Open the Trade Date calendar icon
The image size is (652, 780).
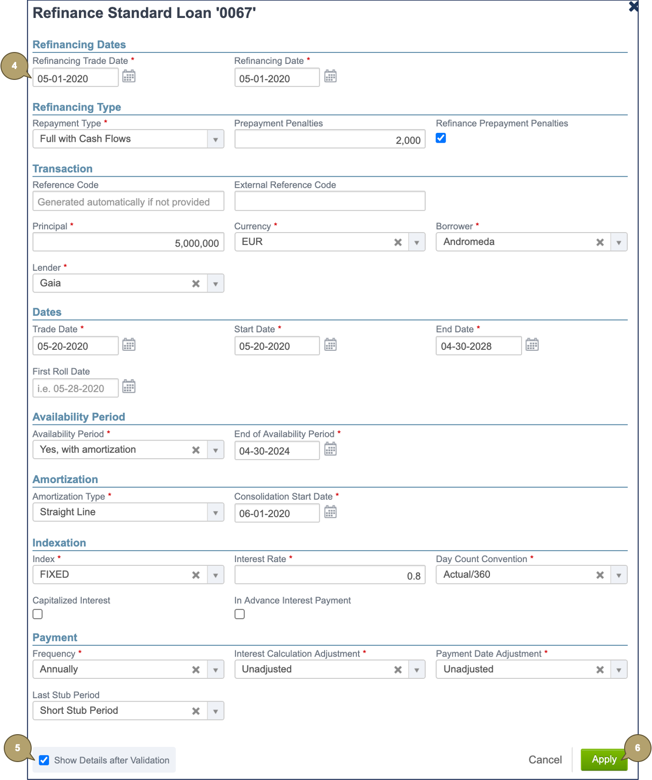[x=129, y=345]
